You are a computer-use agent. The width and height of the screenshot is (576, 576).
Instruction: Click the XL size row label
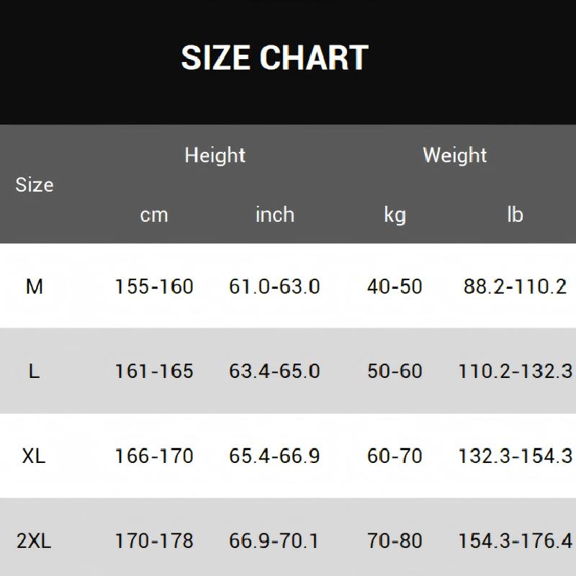pos(34,456)
